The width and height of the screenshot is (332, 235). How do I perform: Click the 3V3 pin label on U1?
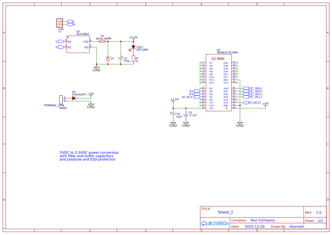click(x=211, y=109)
